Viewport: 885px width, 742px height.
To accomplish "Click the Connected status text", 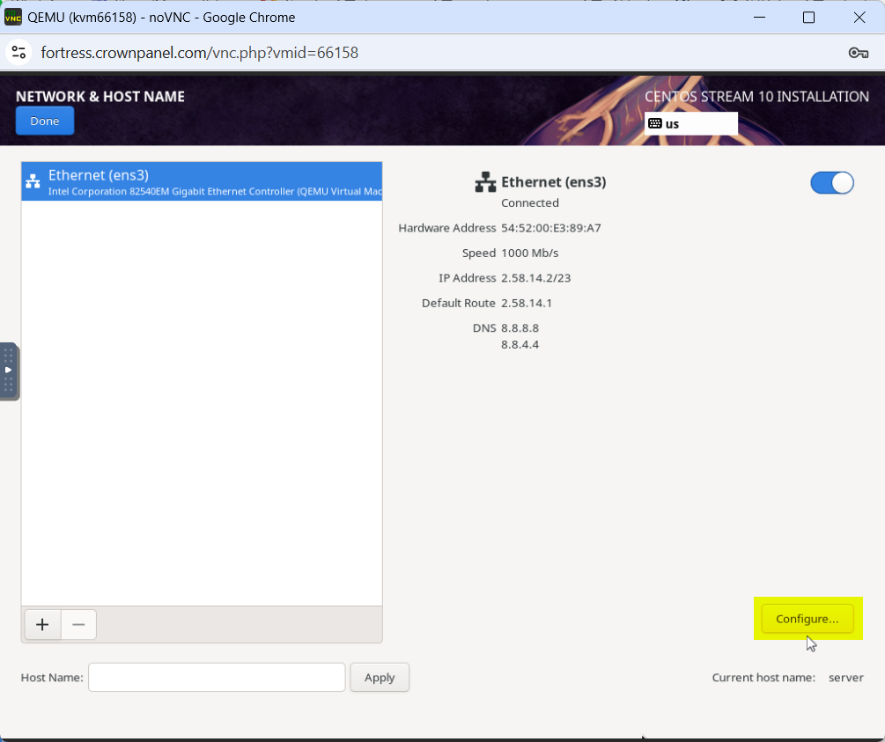I will (530, 202).
